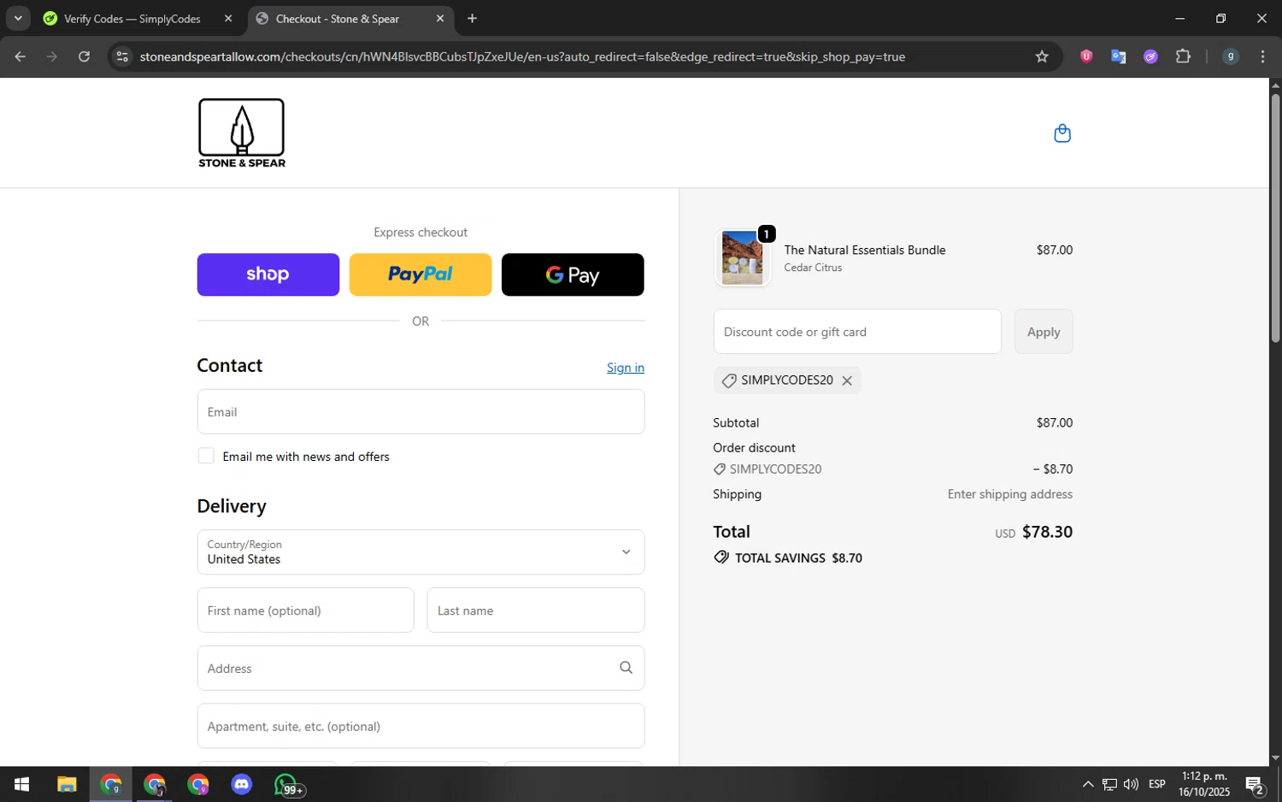The height and width of the screenshot is (802, 1282).
Task: Close the Verify Codes — SimplyCodes tab
Action: coord(228,18)
